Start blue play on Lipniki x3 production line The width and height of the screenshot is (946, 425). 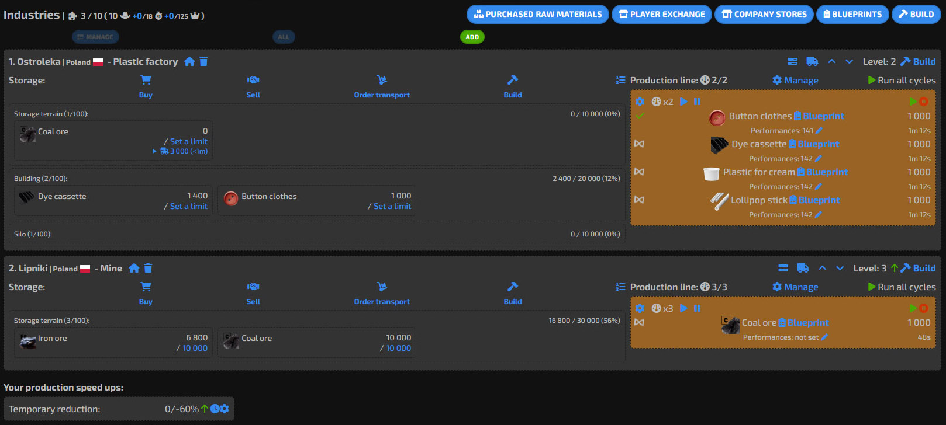[x=683, y=308]
